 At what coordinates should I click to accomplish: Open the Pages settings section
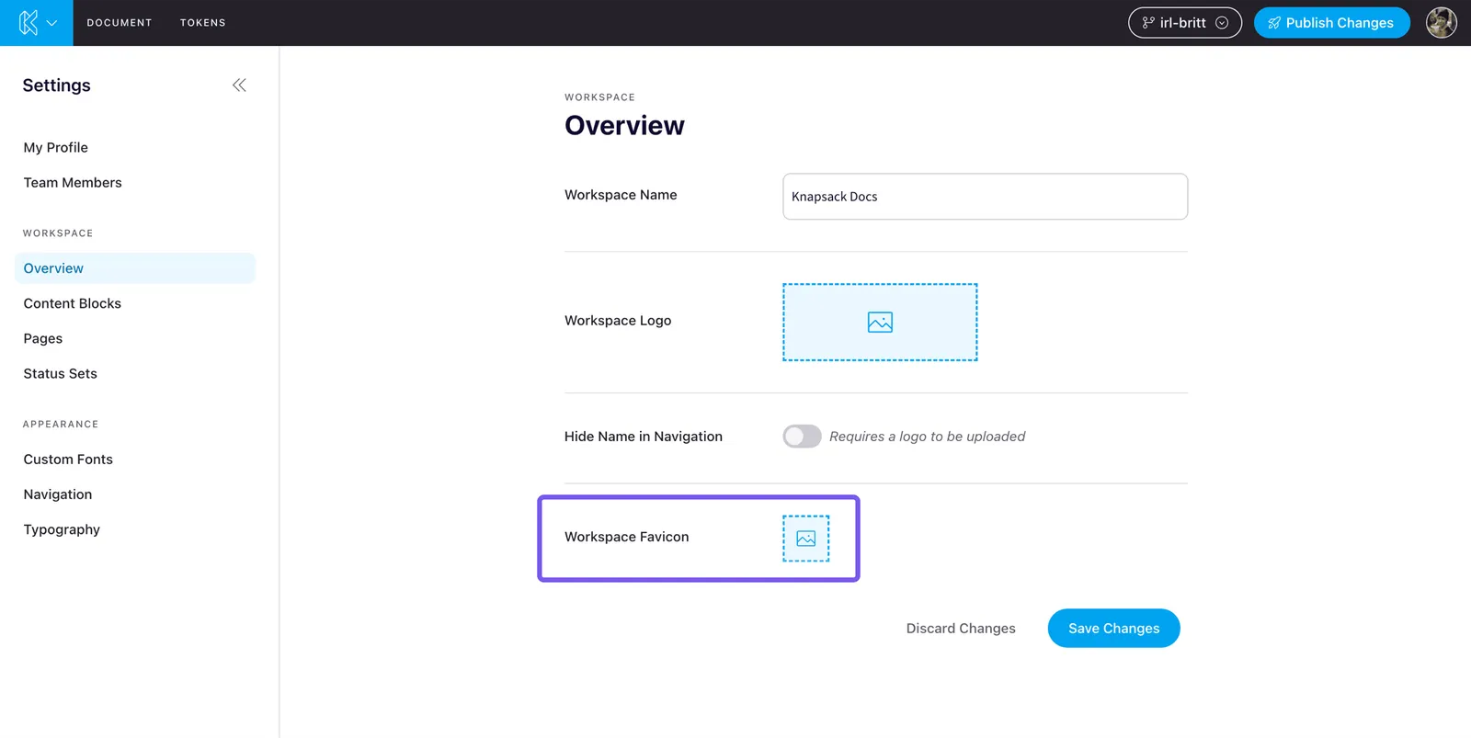click(x=43, y=338)
